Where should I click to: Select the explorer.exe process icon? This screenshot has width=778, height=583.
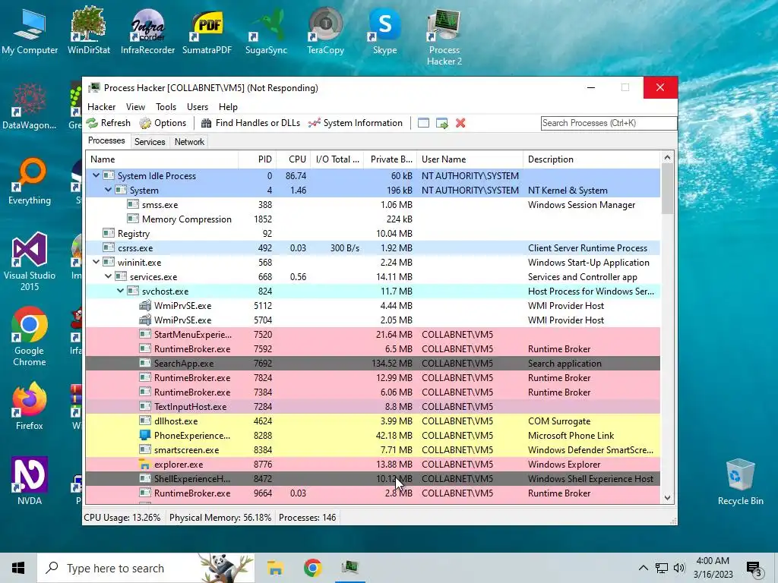pyautogui.click(x=144, y=465)
